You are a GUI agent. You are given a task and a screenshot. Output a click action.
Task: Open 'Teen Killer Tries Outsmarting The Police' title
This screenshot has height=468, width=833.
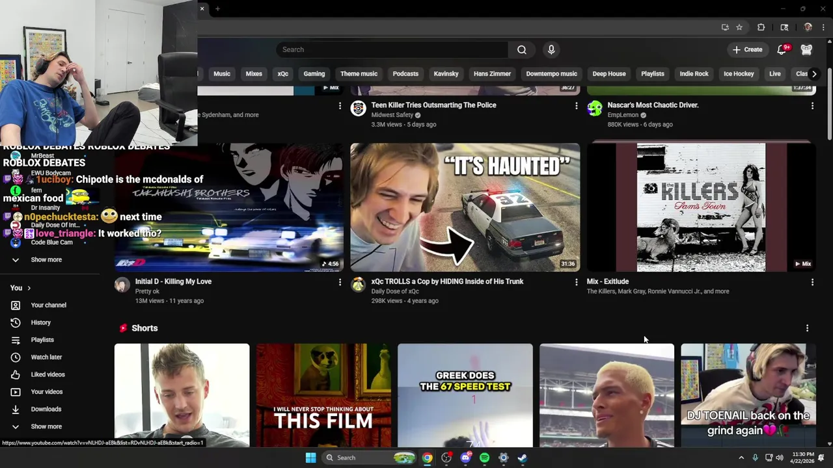coord(433,105)
